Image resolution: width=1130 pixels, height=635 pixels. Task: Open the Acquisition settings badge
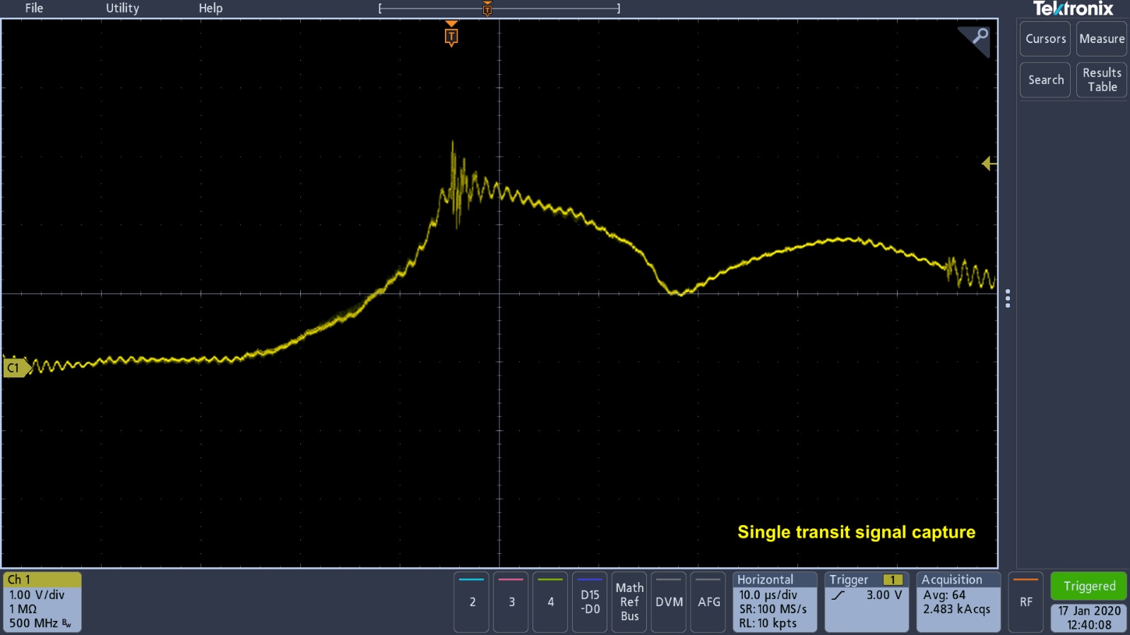(958, 602)
